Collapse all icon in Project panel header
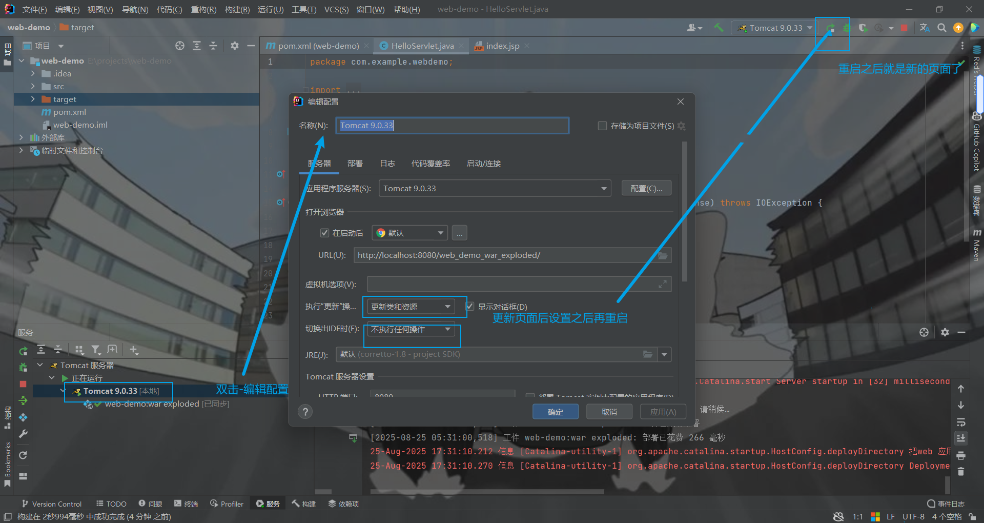Image resolution: width=984 pixels, height=523 pixels. coord(213,46)
